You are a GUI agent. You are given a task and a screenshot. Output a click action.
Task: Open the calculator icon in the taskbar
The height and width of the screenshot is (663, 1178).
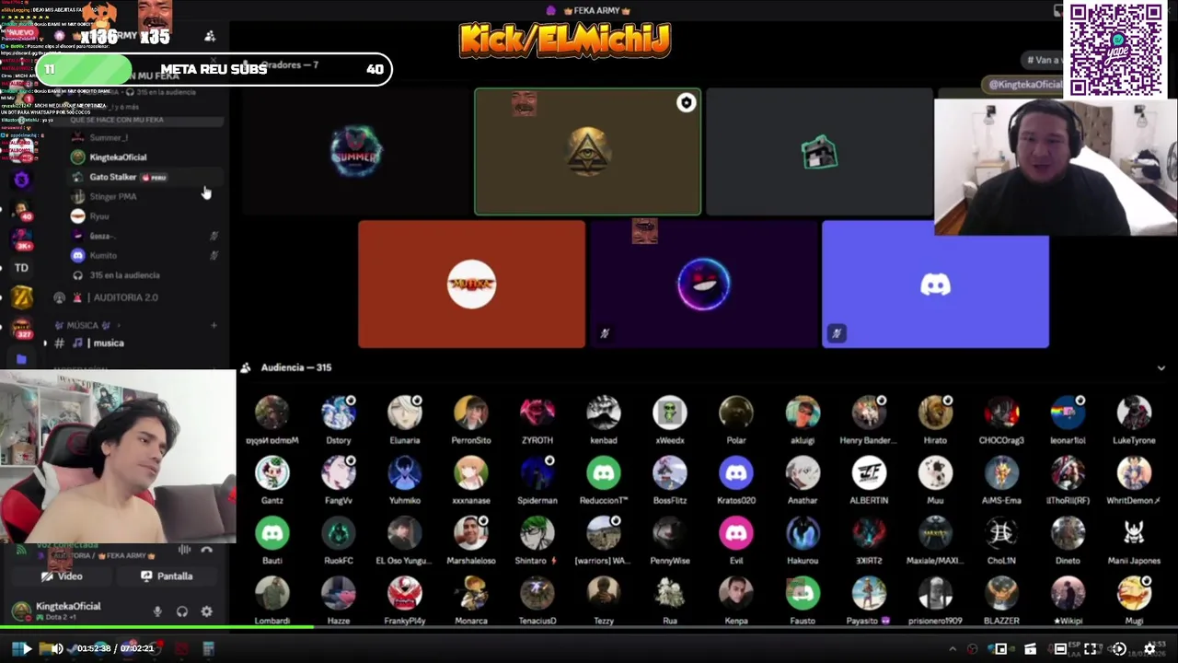208,649
